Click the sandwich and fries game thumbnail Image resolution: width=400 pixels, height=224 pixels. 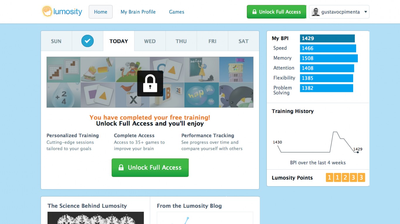(98, 70)
